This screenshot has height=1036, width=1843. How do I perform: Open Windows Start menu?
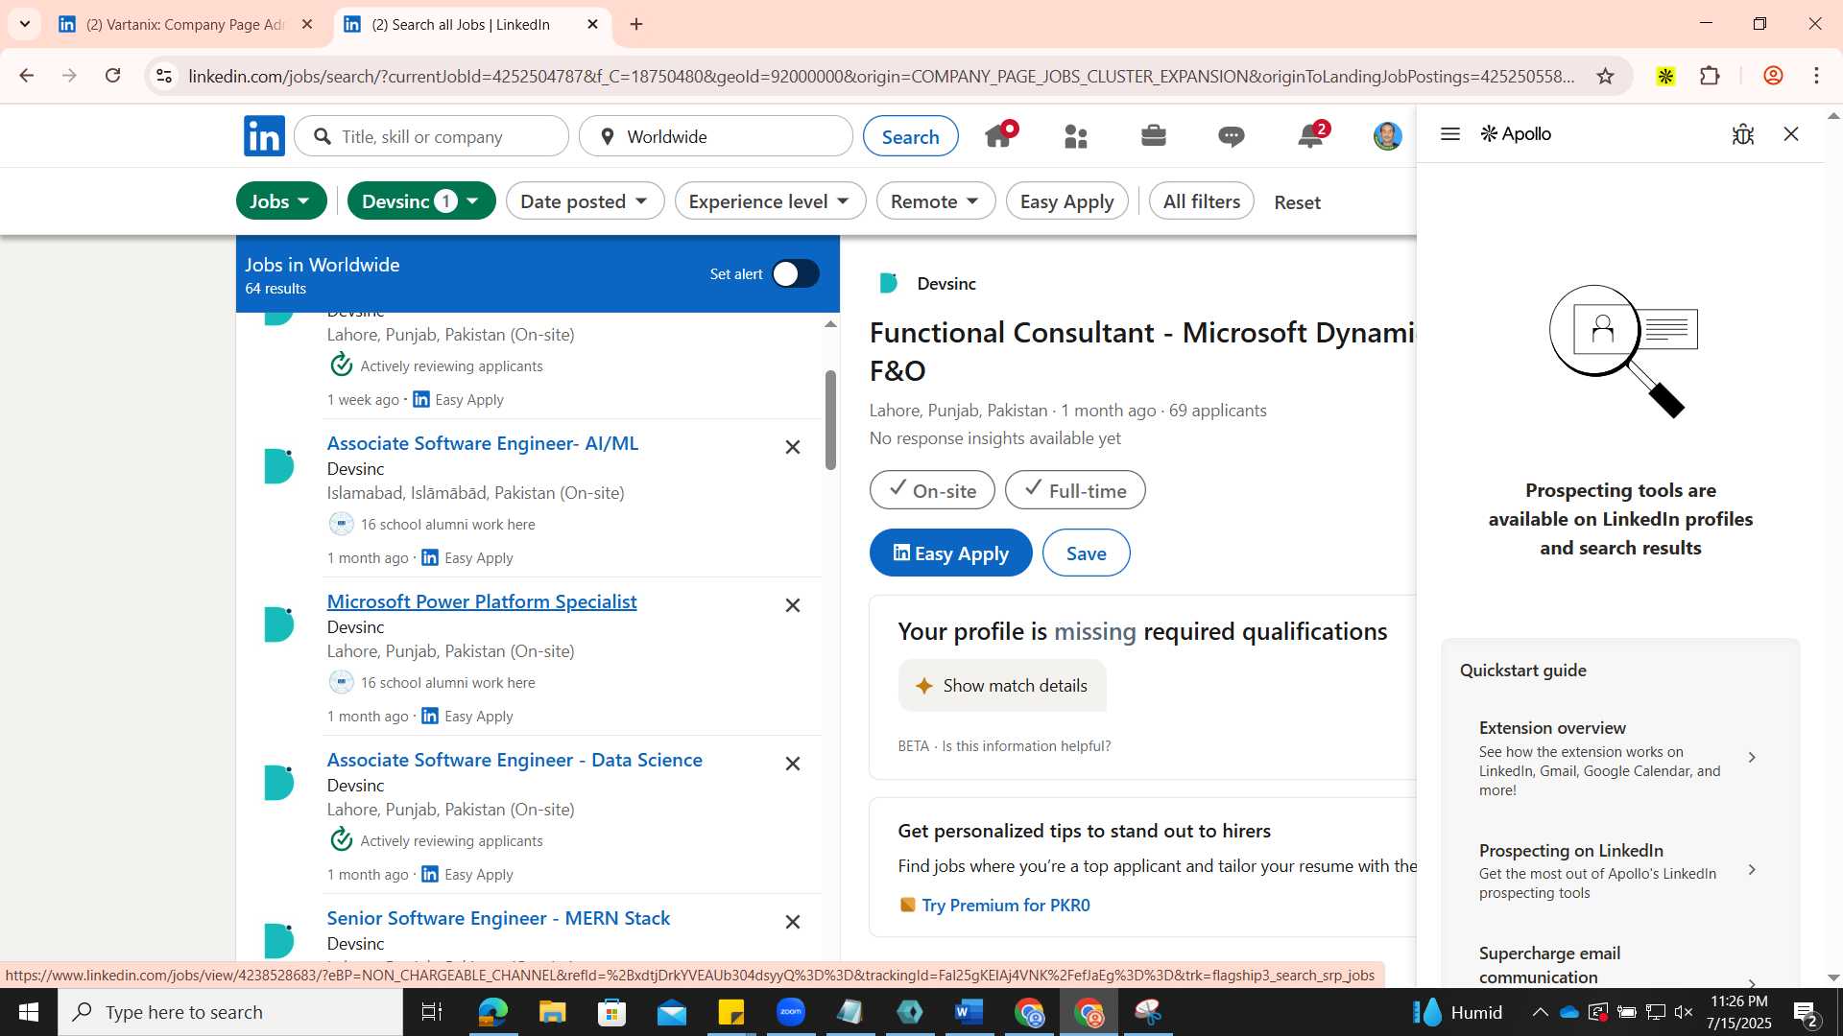[x=28, y=1012]
